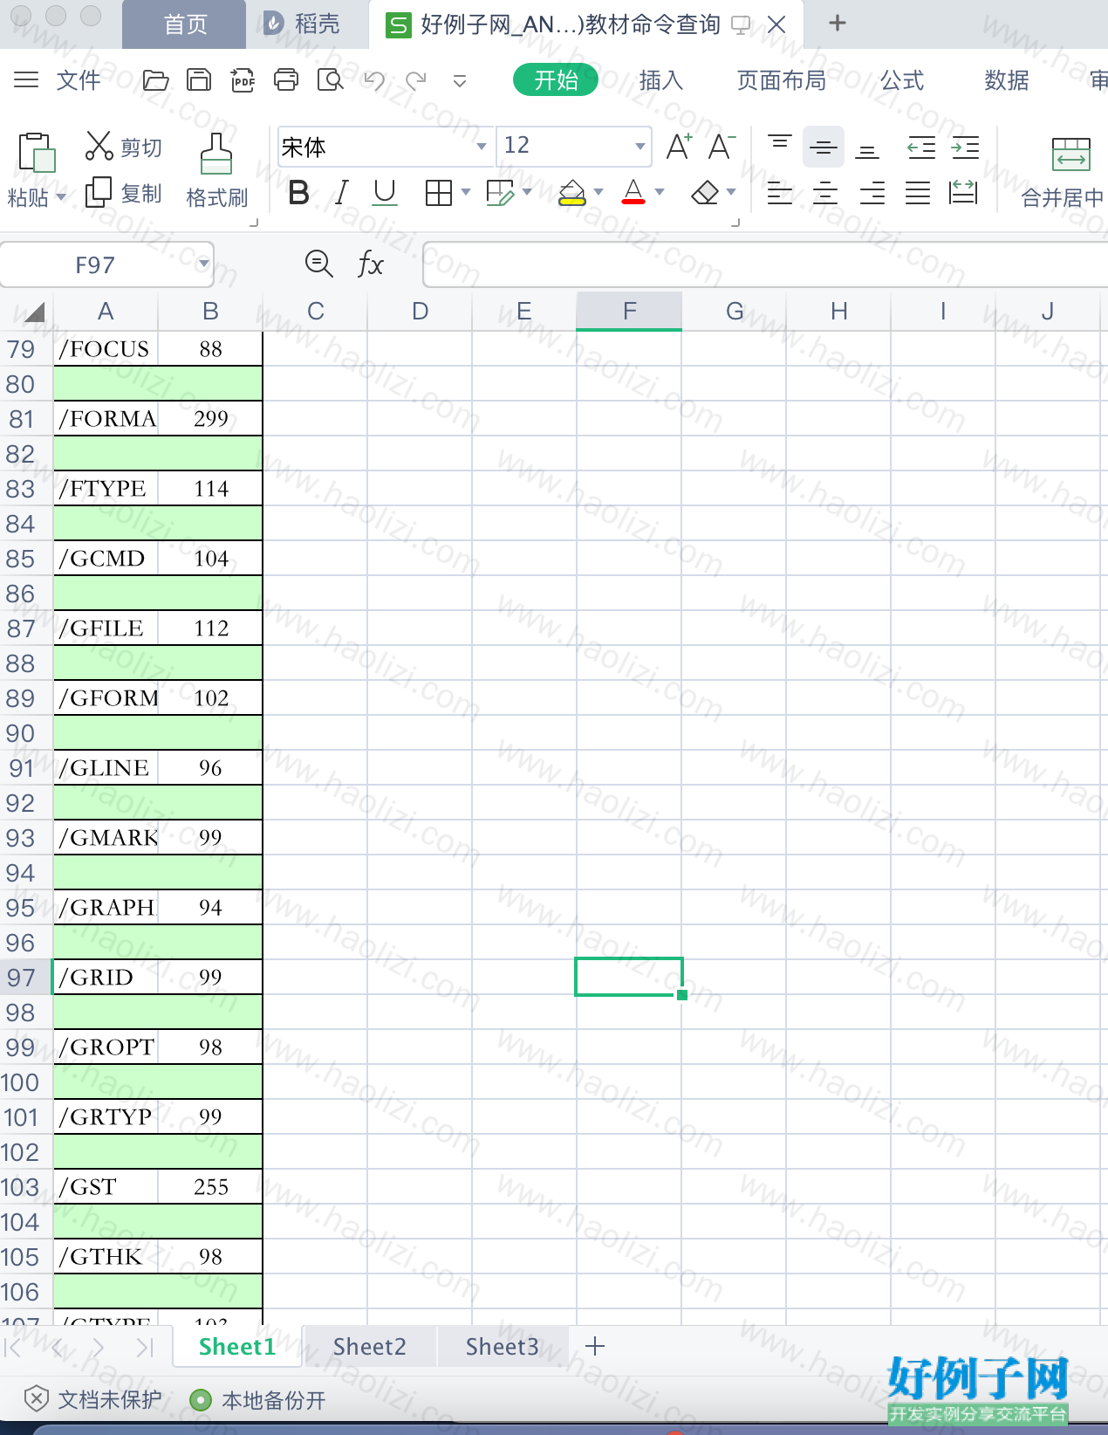Screen dimensions: 1108x1435
Task: Toggle Underline formatting
Action: [x=385, y=192]
